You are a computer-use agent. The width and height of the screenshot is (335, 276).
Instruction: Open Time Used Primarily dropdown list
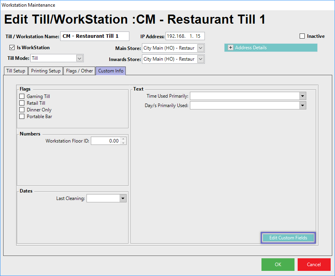pyautogui.click(x=302, y=96)
